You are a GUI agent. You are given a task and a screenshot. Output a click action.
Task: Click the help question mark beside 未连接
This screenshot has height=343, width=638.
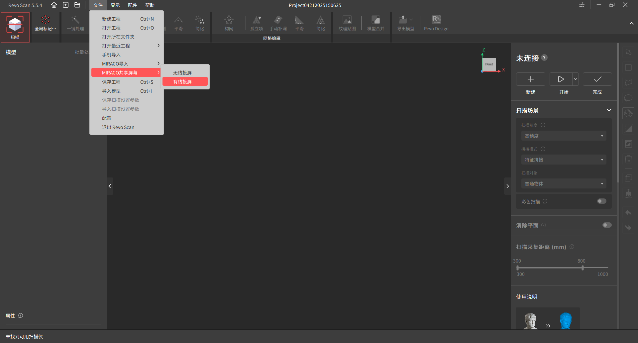[544, 57]
